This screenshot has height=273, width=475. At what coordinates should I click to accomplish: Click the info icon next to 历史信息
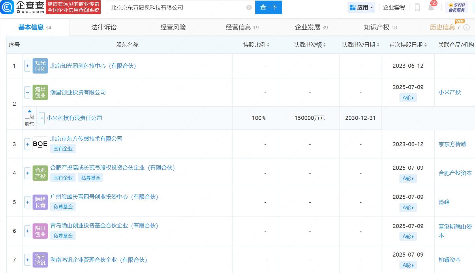466,27
